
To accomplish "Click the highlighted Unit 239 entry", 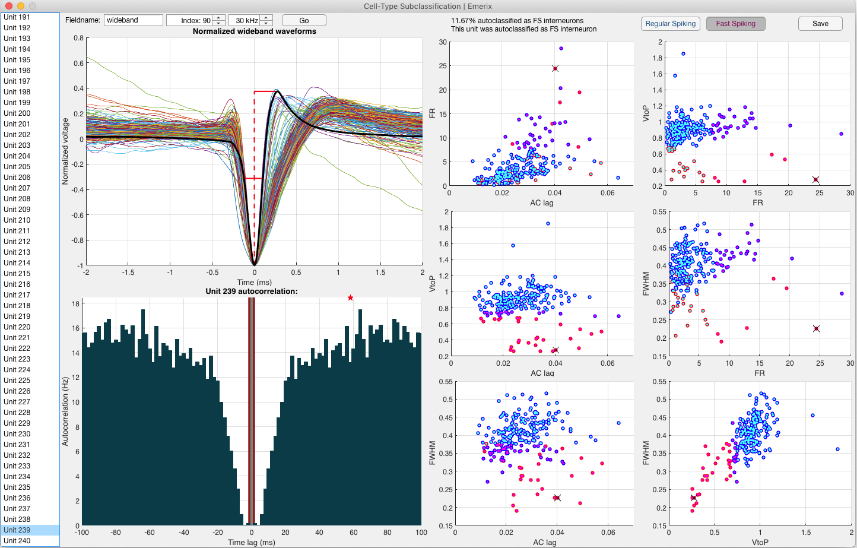I will click(17, 530).
